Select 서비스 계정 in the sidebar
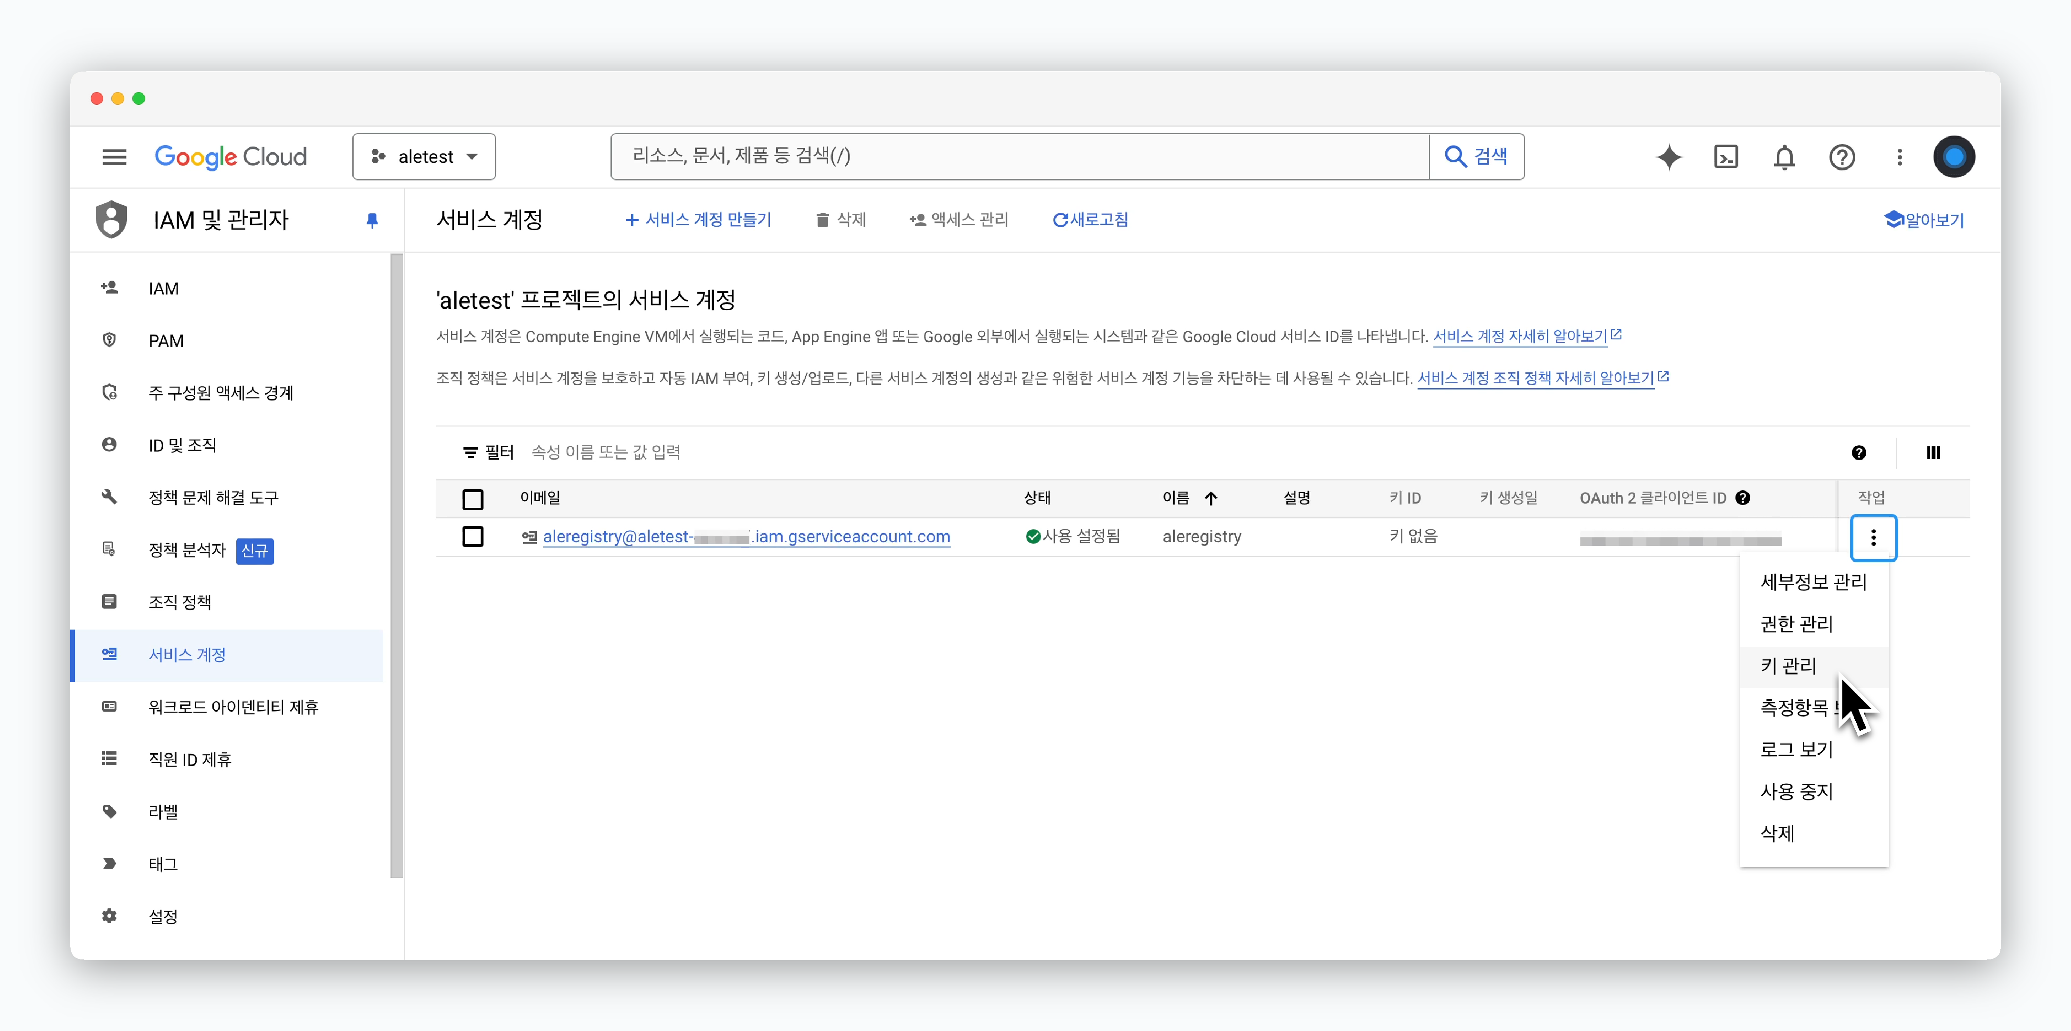Viewport: 2071px width, 1031px height. 227,654
